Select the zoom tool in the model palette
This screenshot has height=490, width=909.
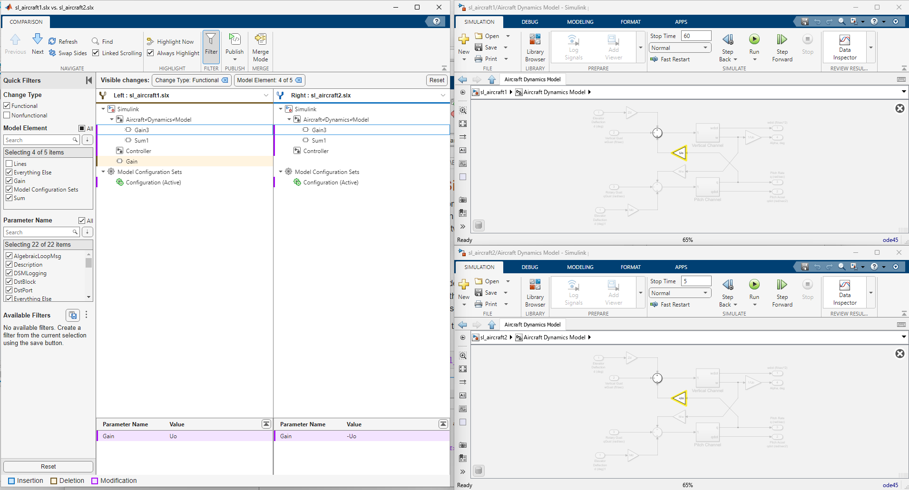(463, 110)
